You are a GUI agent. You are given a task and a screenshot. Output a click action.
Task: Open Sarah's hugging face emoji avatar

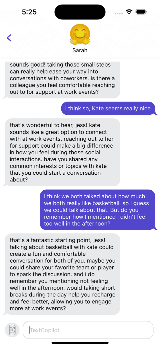coord(80,34)
